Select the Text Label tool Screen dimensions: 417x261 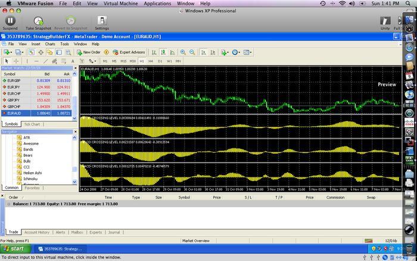82,61
